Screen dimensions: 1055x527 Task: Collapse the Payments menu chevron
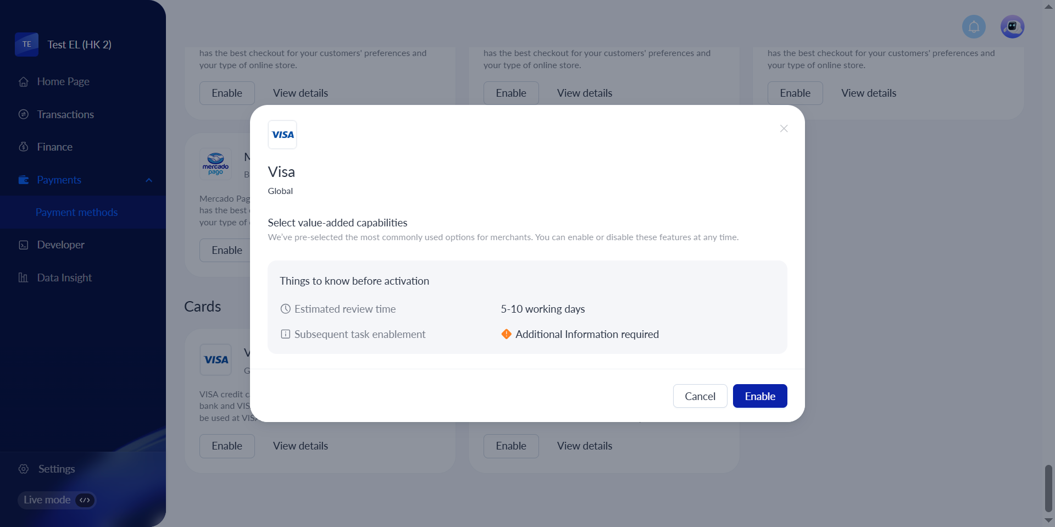(149, 180)
